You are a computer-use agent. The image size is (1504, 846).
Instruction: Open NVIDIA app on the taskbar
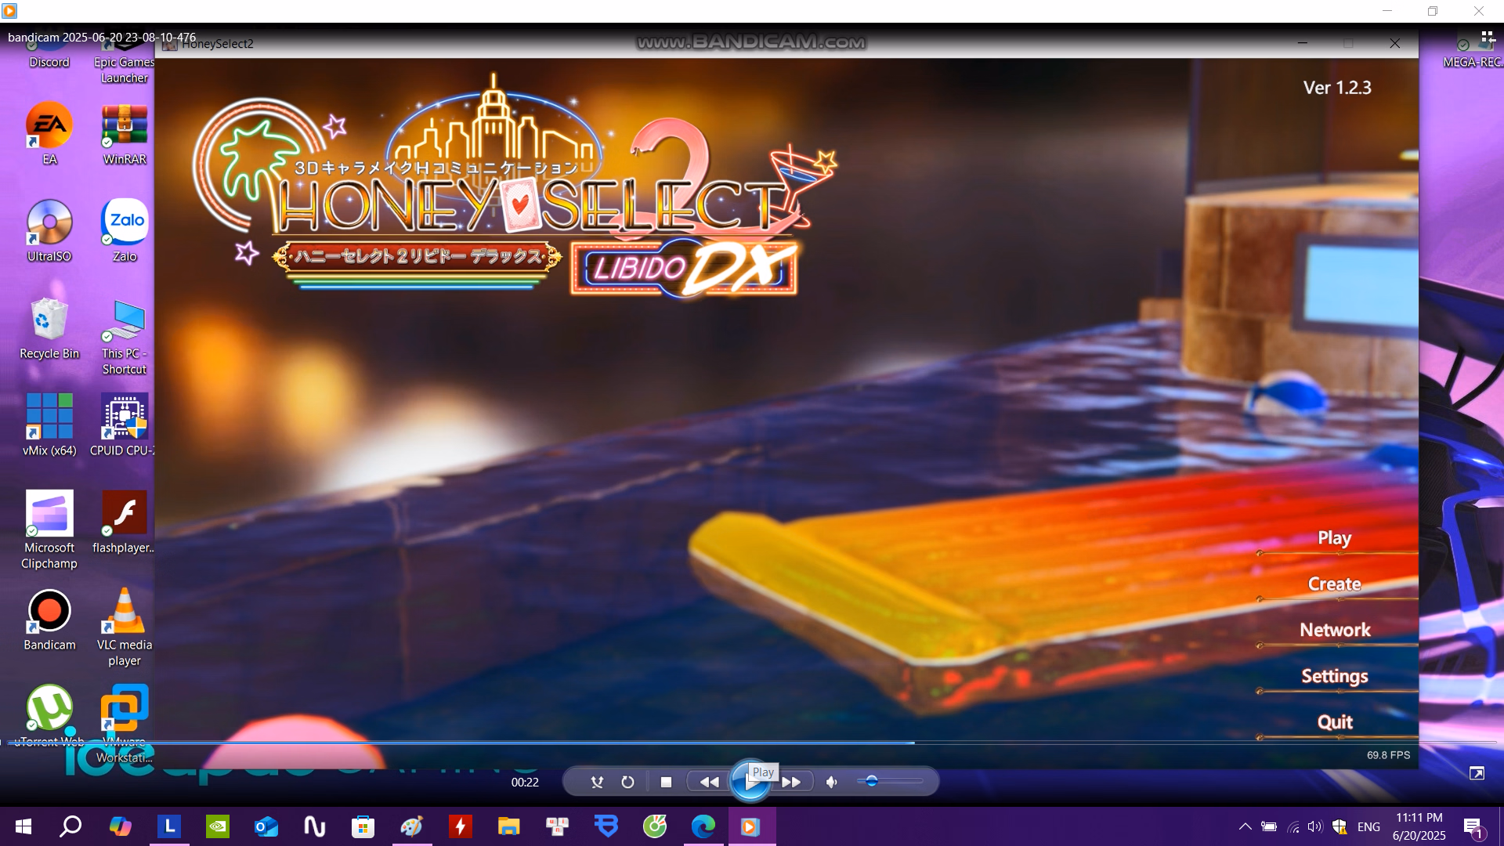(x=217, y=826)
